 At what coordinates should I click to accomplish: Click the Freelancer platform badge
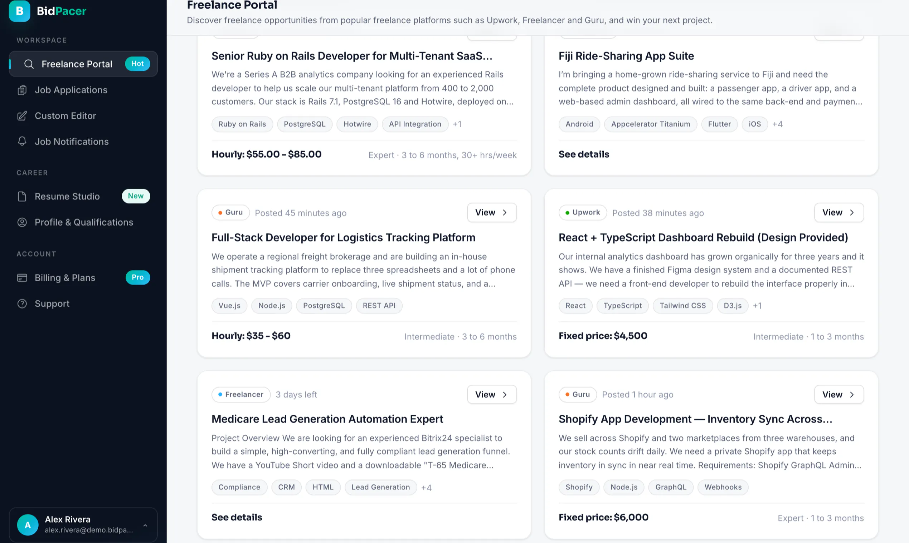click(240, 394)
